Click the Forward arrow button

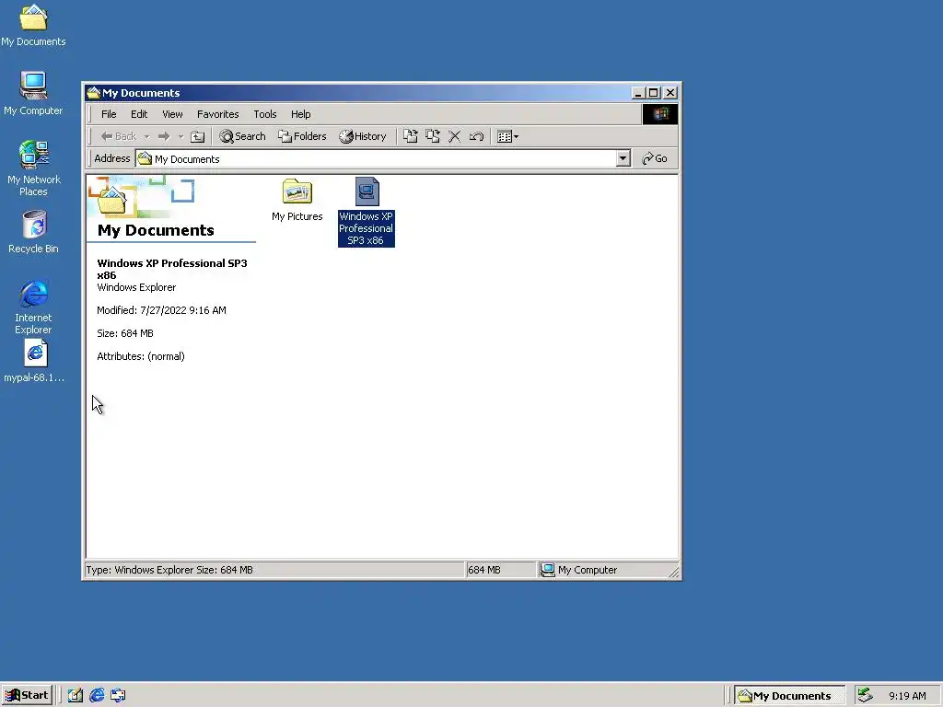pos(164,136)
